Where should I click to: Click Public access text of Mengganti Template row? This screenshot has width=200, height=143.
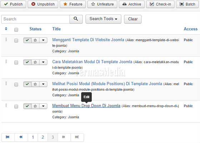(x=188, y=40)
